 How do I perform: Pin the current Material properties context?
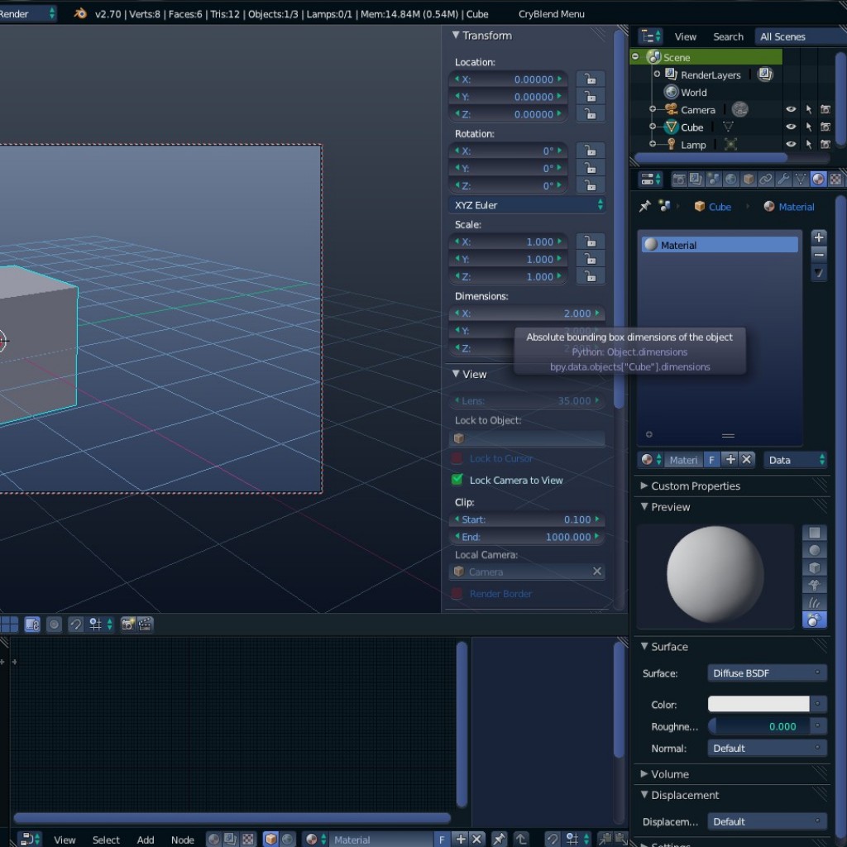pos(643,206)
